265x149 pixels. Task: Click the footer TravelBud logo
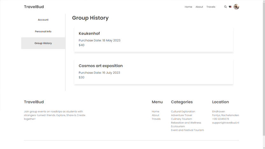point(34,102)
